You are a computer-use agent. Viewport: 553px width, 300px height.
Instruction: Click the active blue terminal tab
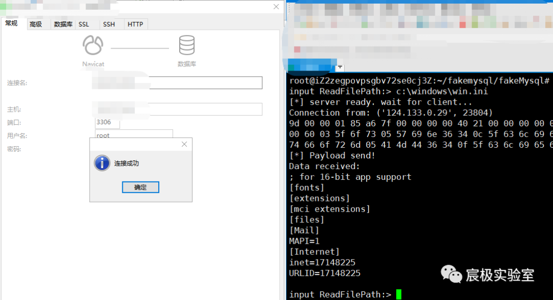click(311, 66)
